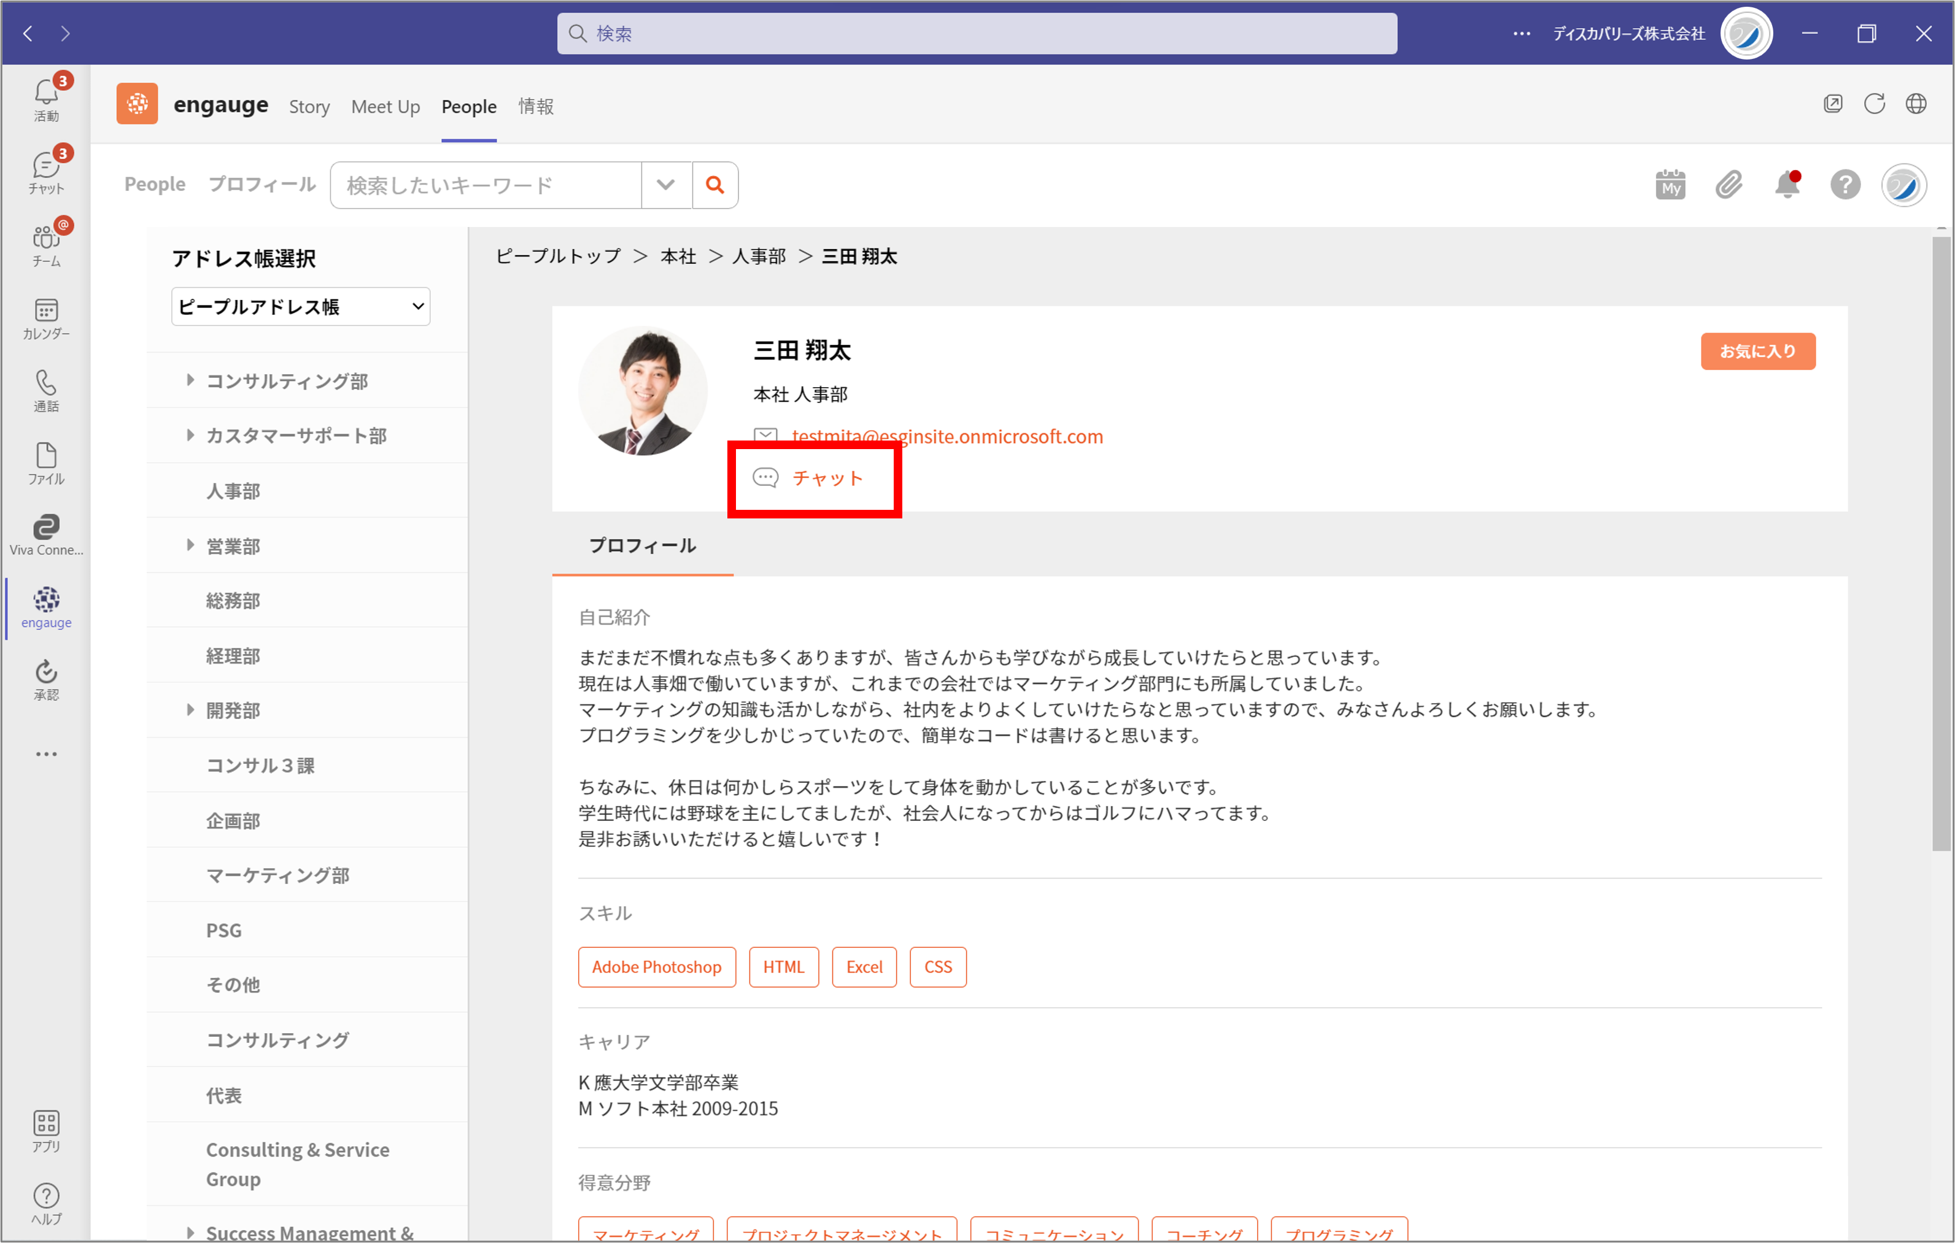Refresh the engauge app with the reload icon
The width and height of the screenshot is (1955, 1243).
1875,104
